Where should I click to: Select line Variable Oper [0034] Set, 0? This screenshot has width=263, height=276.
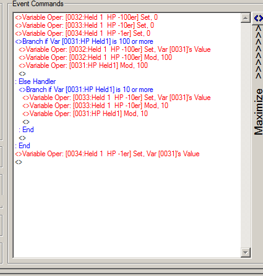[x=83, y=33]
